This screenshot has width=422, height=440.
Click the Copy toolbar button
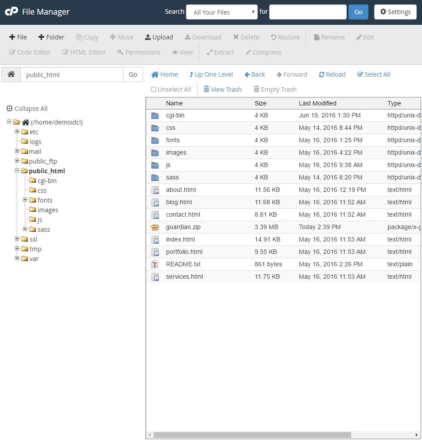(x=87, y=37)
